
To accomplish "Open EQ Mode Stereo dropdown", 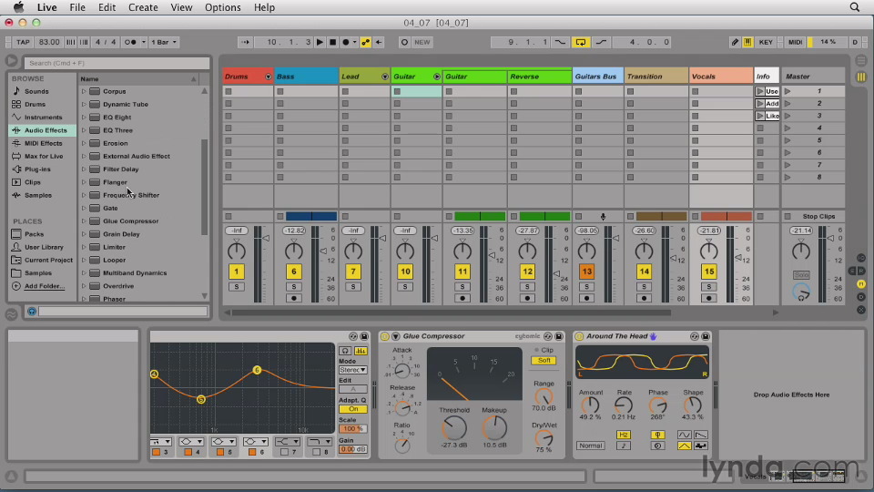I will (353, 370).
